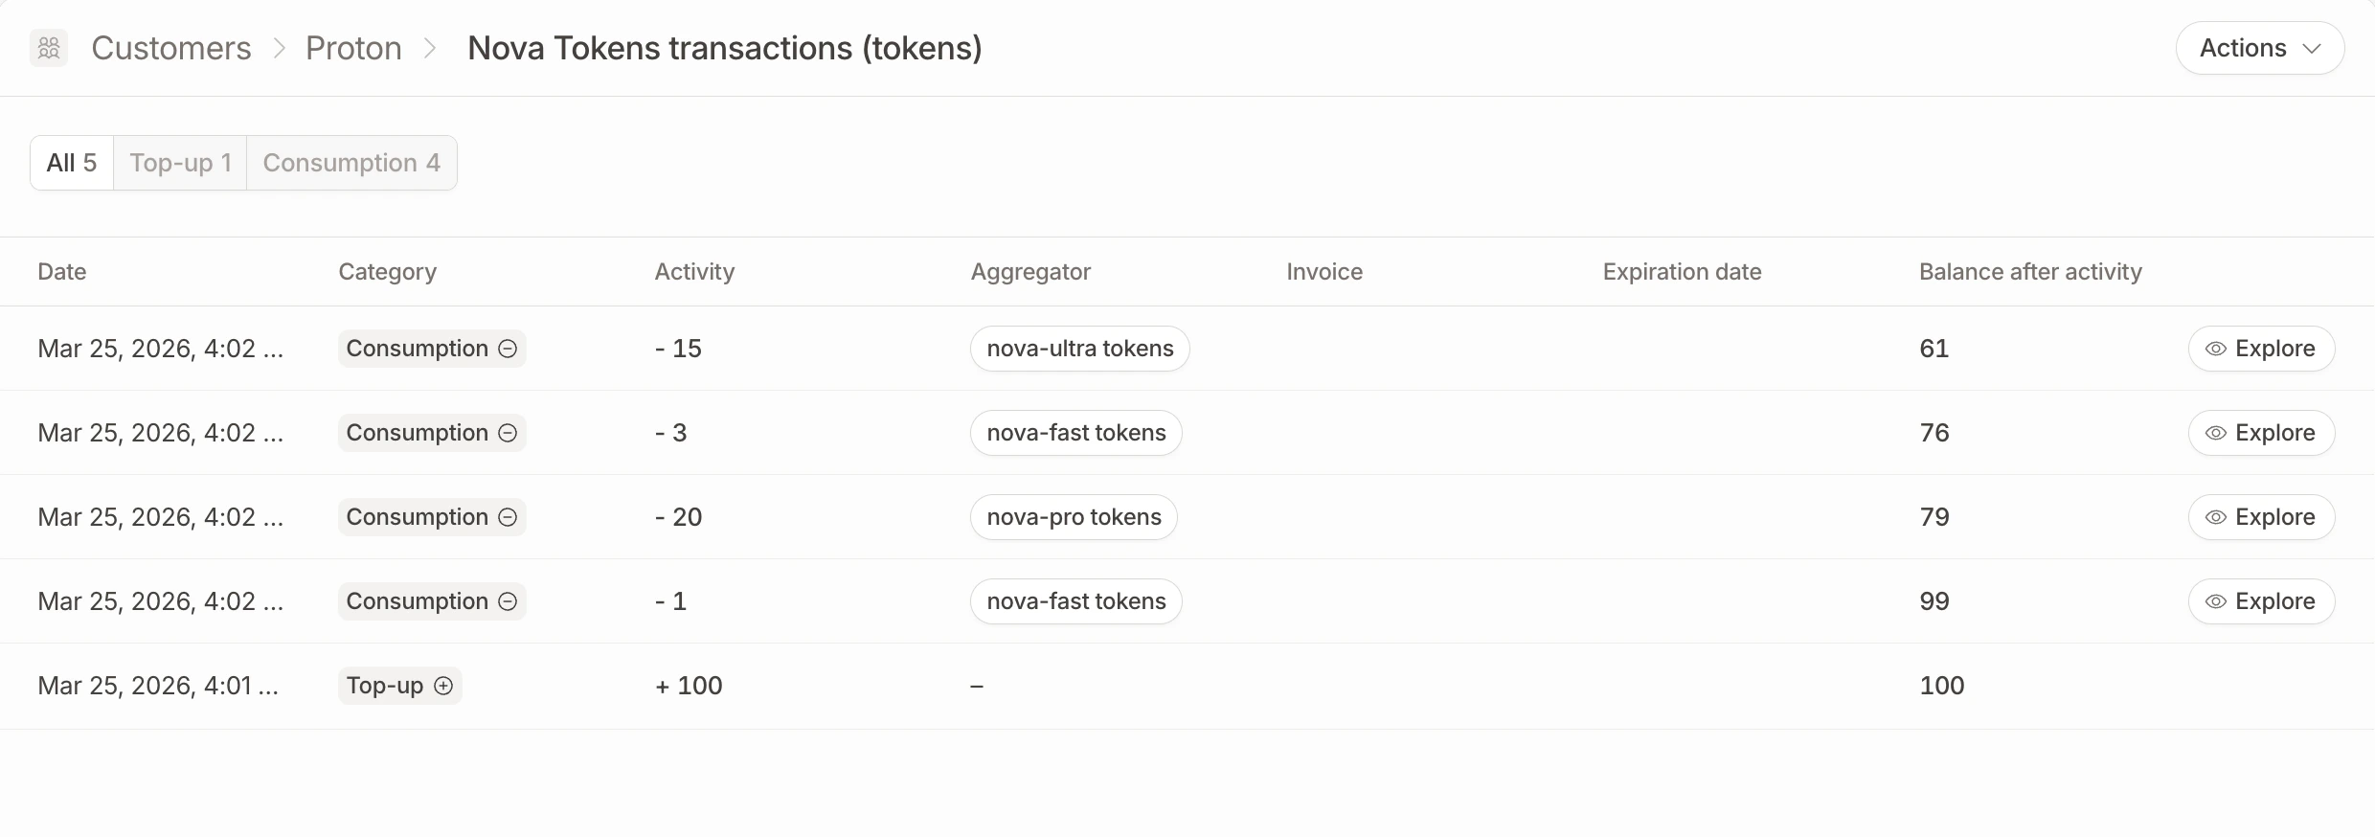Explore the nova-pro tokens transaction
The image size is (2375, 837).
point(2261,517)
